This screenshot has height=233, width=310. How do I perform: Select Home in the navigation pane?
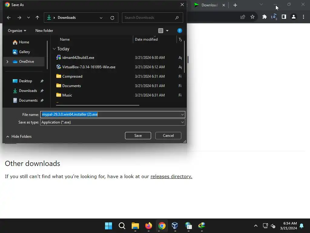pos(24,42)
